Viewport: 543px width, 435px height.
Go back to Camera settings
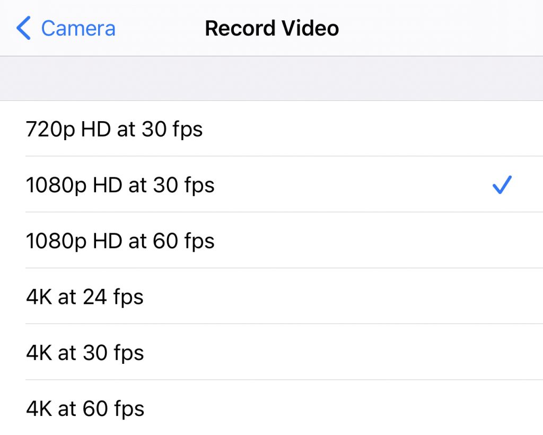coord(66,28)
